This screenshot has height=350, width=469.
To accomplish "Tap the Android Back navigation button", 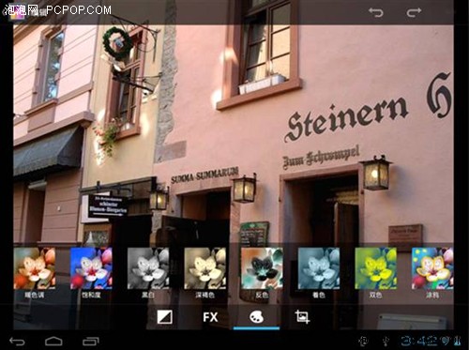I will pos(17,341).
